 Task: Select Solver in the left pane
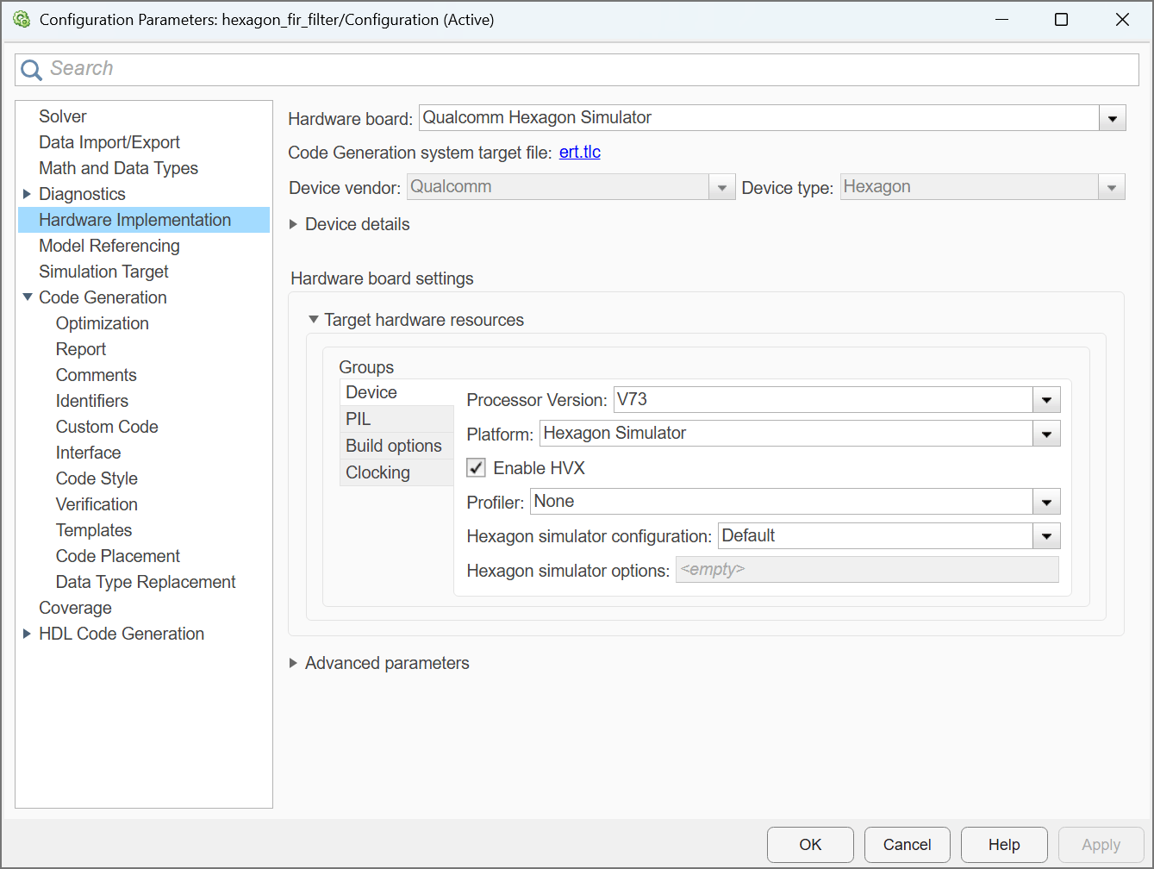63,116
